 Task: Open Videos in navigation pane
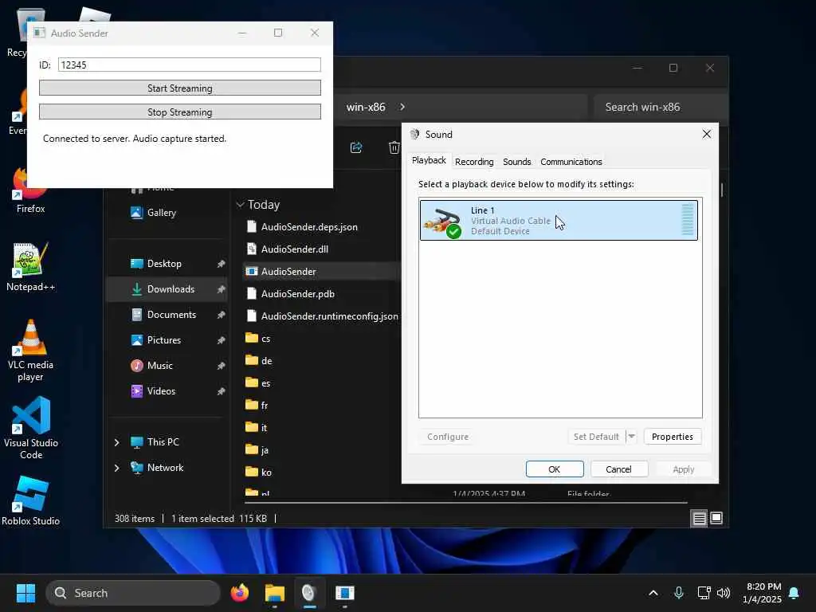(161, 391)
